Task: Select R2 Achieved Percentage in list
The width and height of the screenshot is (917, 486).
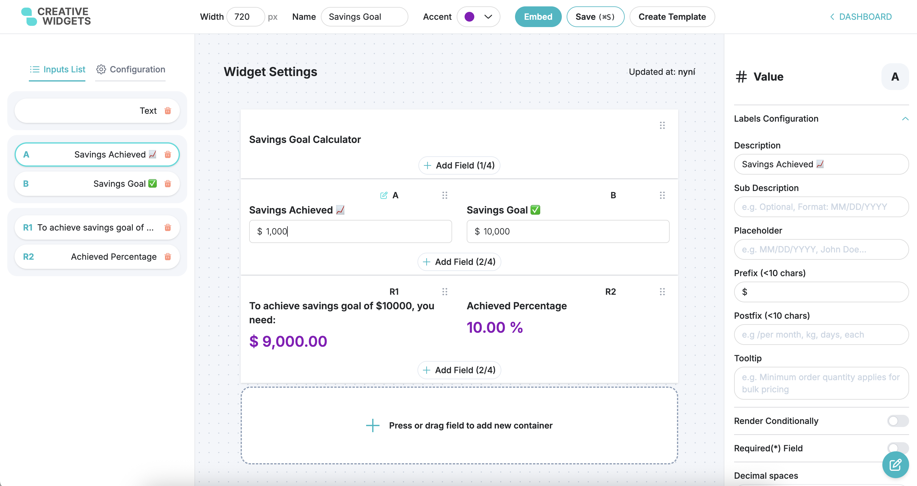Action: pos(97,257)
